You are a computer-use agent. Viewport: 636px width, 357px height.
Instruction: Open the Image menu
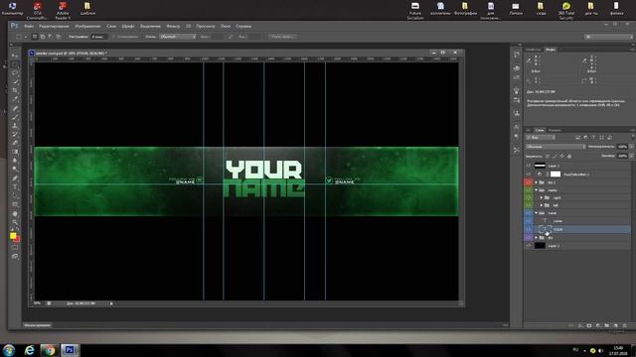(x=87, y=26)
